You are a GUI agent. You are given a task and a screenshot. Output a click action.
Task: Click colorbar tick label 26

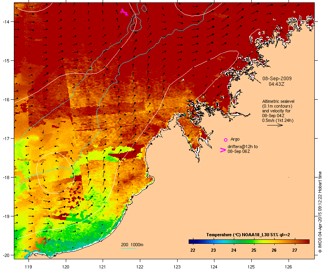point(274,250)
